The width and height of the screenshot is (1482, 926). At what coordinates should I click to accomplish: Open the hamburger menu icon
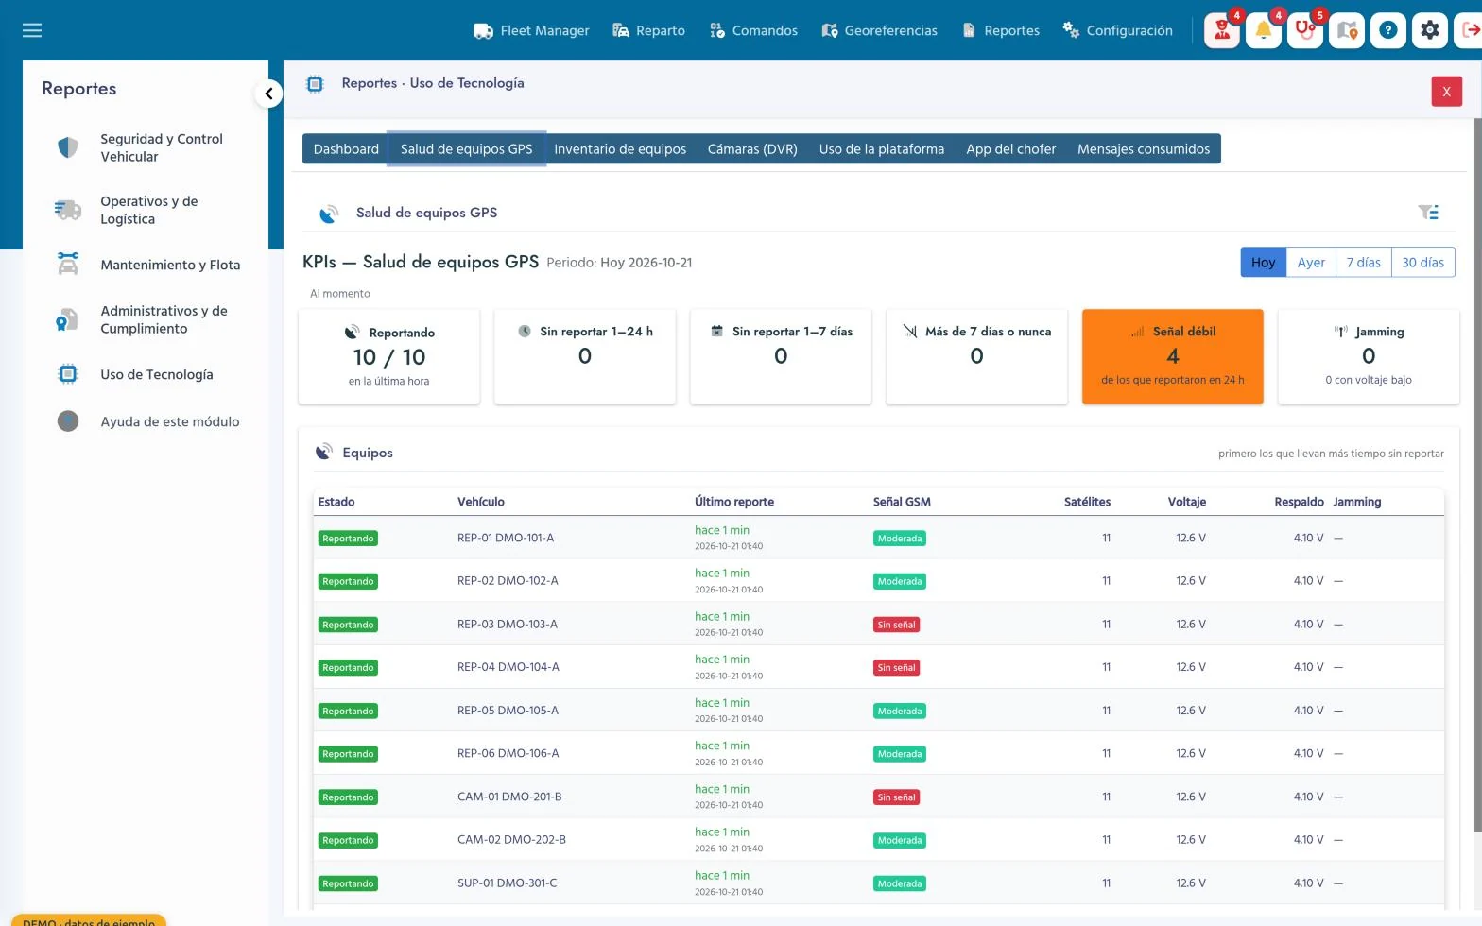[x=32, y=30]
